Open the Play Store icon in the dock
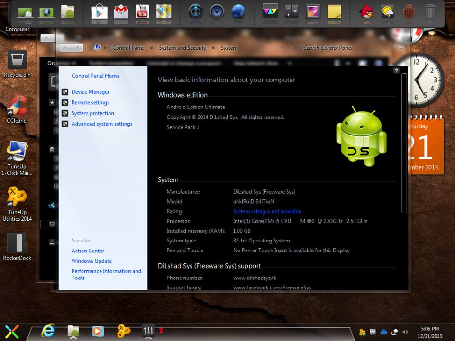 (x=100, y=12)
